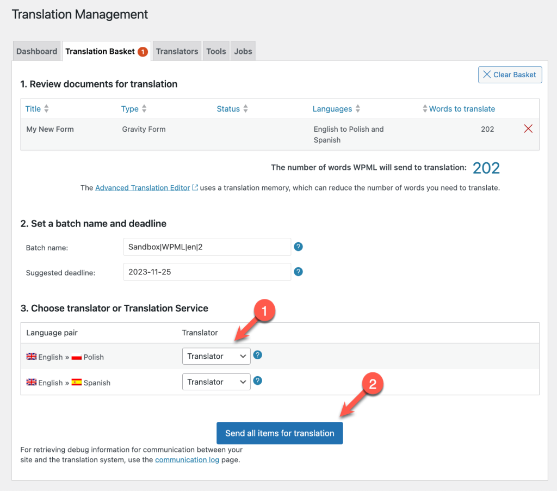Click the external link icon after Advanced Translation Editor
Viewport: 557px width, 491px height.
(x=195, y=187)
